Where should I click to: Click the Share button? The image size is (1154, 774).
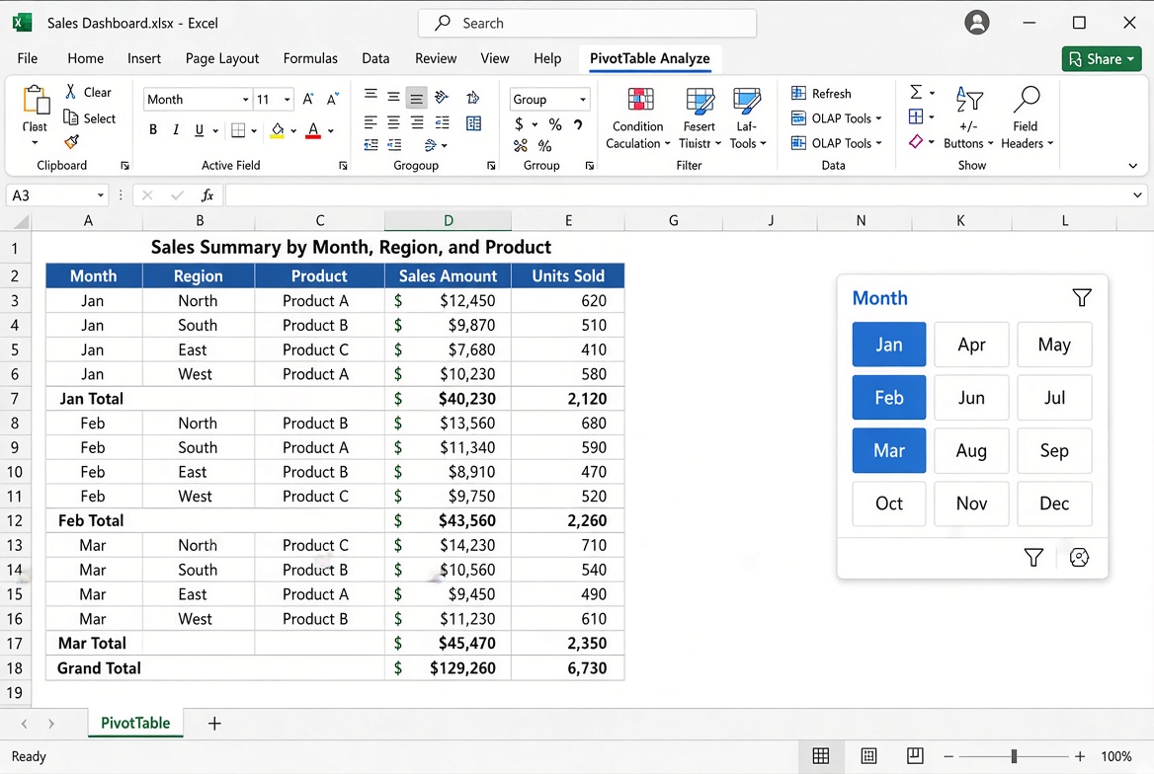(x=1101, y=59)
